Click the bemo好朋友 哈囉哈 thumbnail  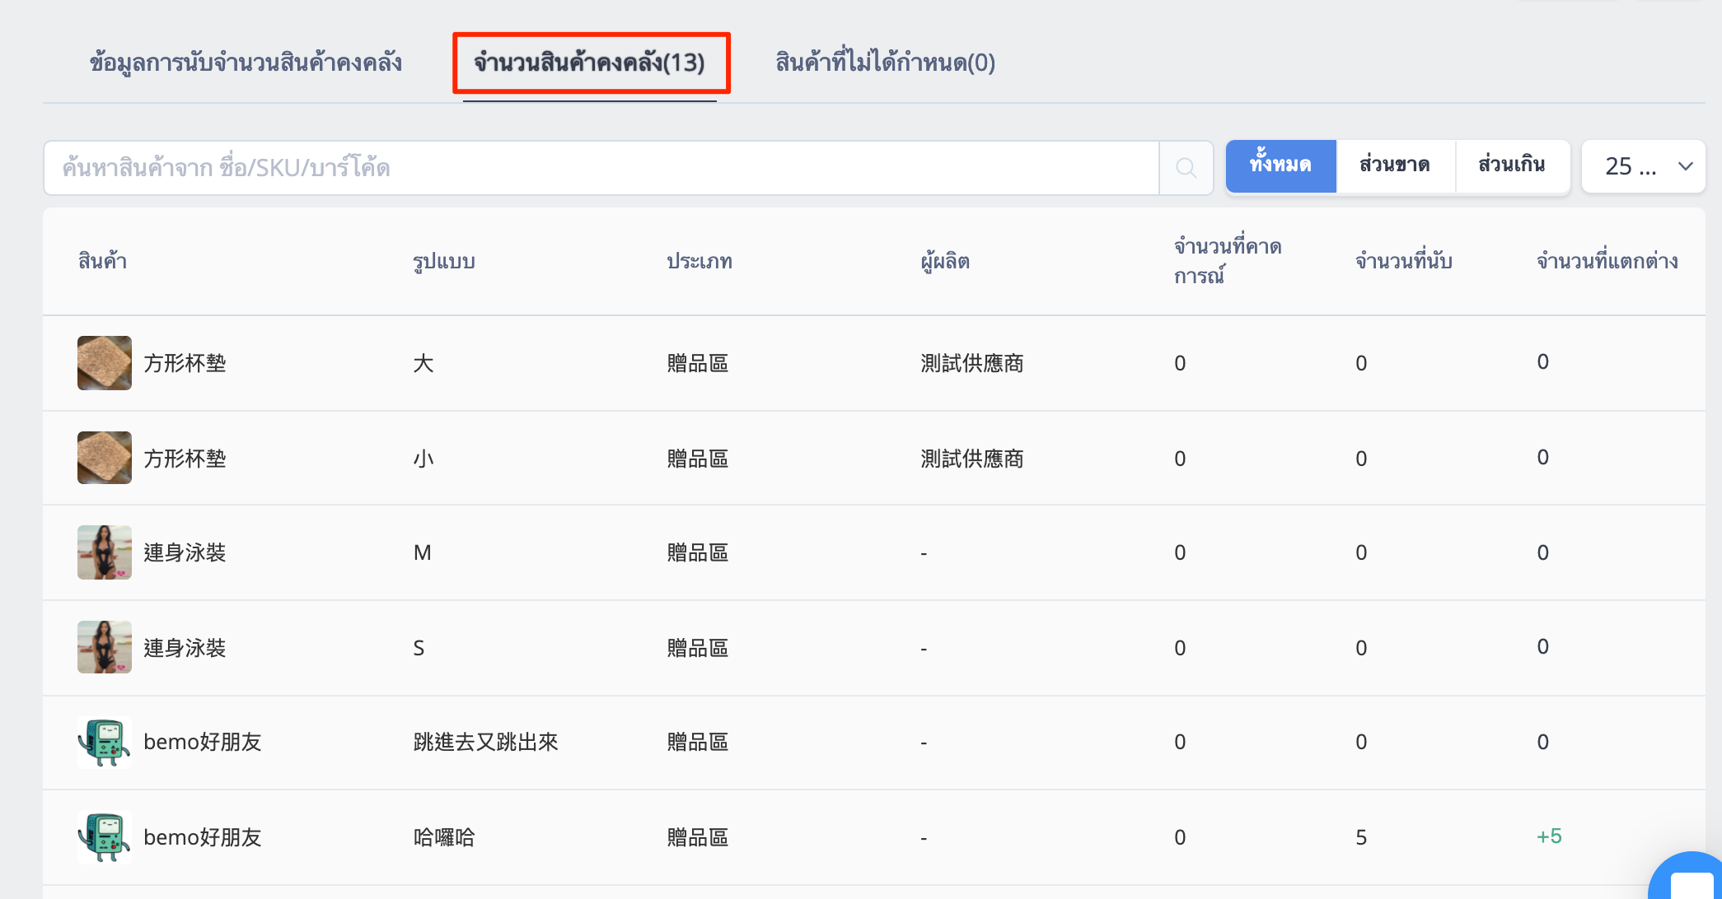[105, 836]
